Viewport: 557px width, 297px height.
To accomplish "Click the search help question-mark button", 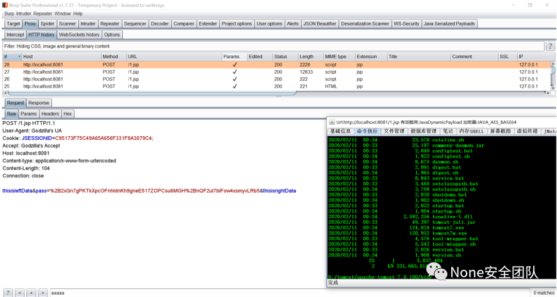I will coord(8,293).
